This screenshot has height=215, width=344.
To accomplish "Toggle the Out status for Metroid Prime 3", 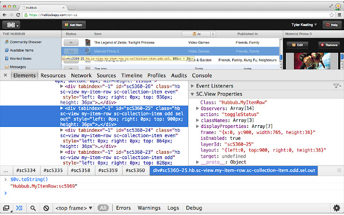I will (x=71, y=51).
